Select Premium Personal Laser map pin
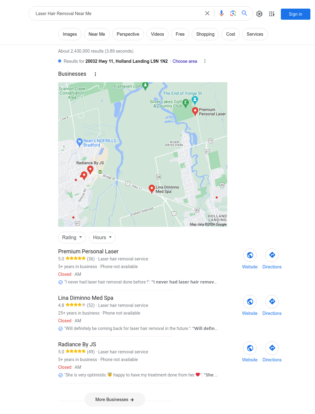 pyautogui.click(x=195, y=111)
